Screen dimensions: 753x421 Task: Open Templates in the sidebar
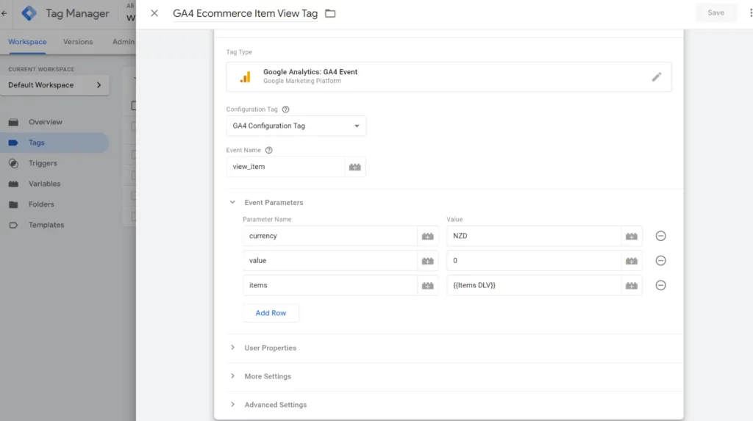(x=46, y=225)
